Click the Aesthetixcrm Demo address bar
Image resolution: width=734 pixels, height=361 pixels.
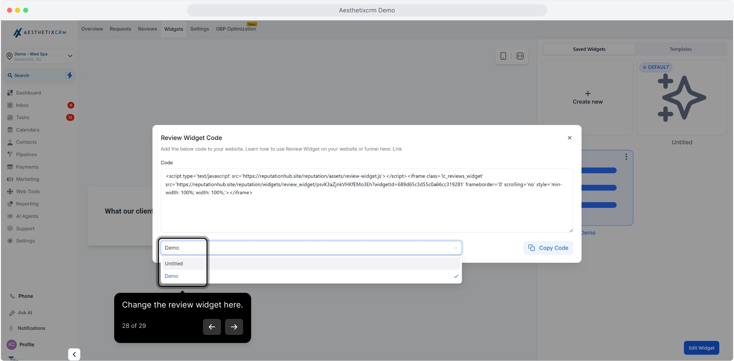tap(367, 10)
